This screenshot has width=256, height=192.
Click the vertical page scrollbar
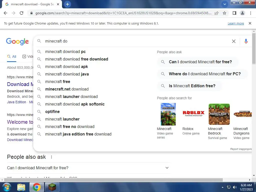(x=254, y=48)
